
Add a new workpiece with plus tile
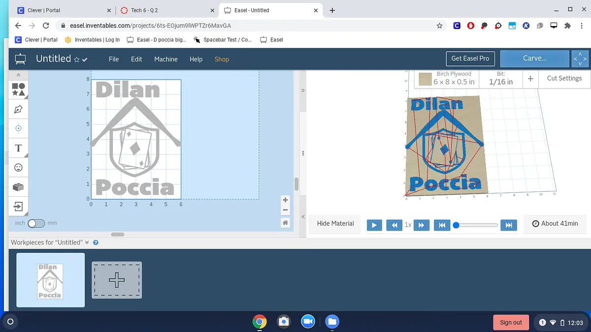tap(117, 280)
